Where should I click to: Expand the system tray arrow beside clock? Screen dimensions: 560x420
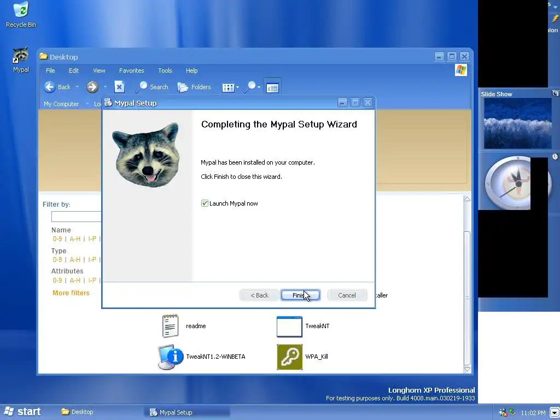[x=555, y=412]
